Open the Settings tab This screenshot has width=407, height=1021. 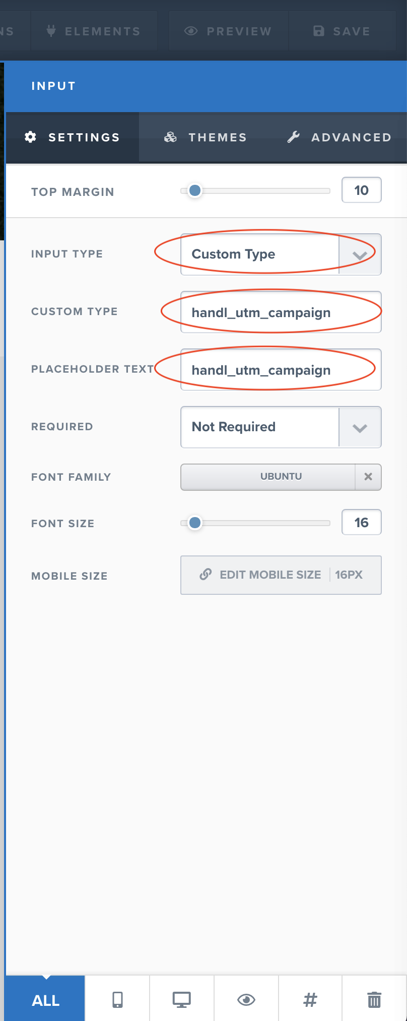[73, 137]
